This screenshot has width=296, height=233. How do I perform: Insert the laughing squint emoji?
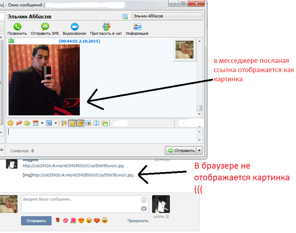click(x=89, y=220)
